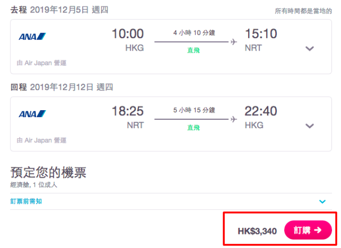Click the return 直飛 label

[x=194, y=128]
